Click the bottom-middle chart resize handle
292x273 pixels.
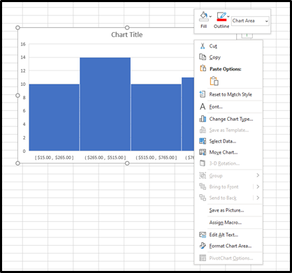pyautogui.click(x=127, y=163)
